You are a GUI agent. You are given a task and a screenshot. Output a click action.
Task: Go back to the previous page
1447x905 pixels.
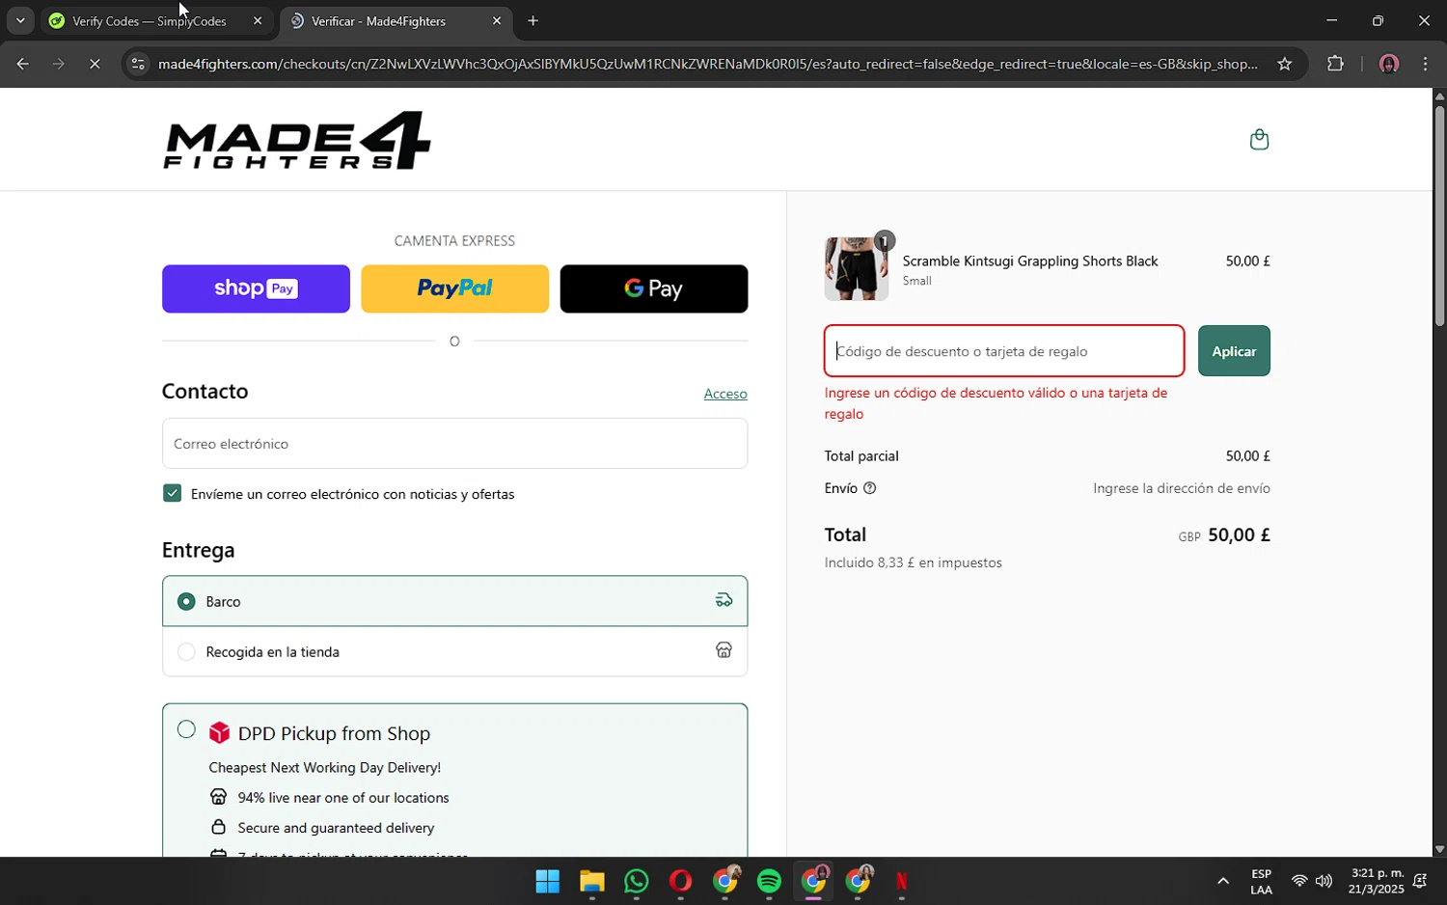[x=22, y=64]
